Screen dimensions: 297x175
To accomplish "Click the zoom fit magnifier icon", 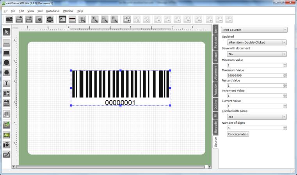I will click(114, 19).
